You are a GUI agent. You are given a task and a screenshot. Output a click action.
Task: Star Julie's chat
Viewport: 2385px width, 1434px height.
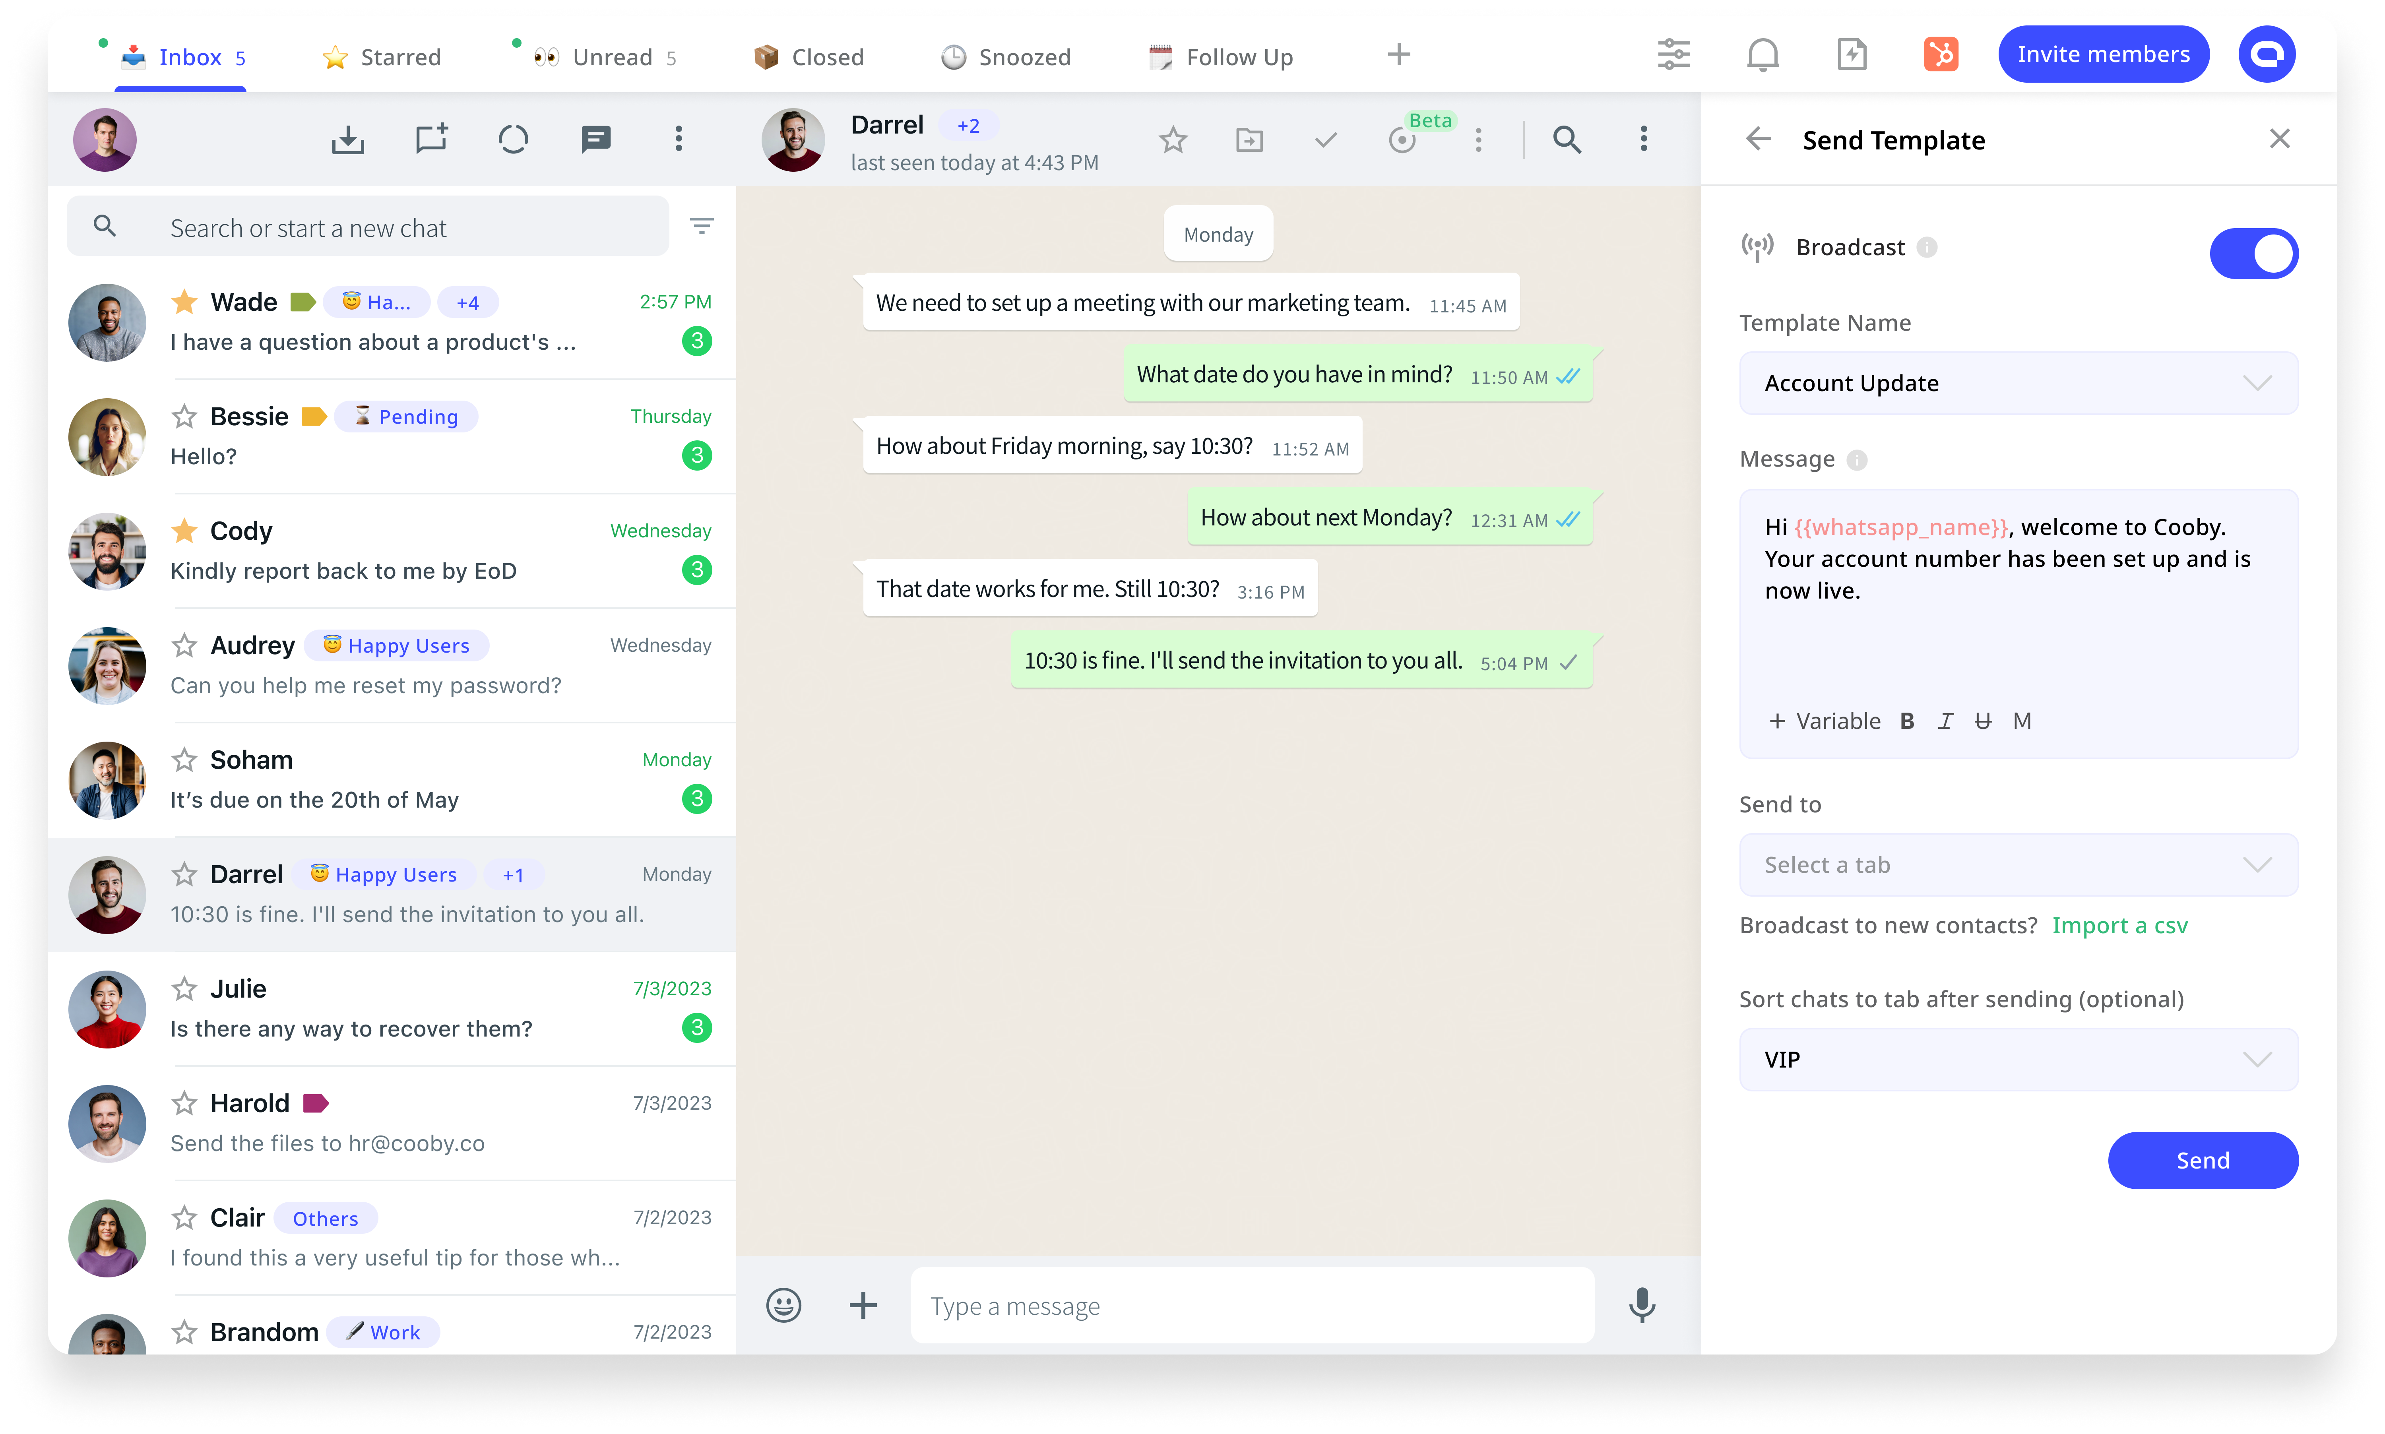184,988
